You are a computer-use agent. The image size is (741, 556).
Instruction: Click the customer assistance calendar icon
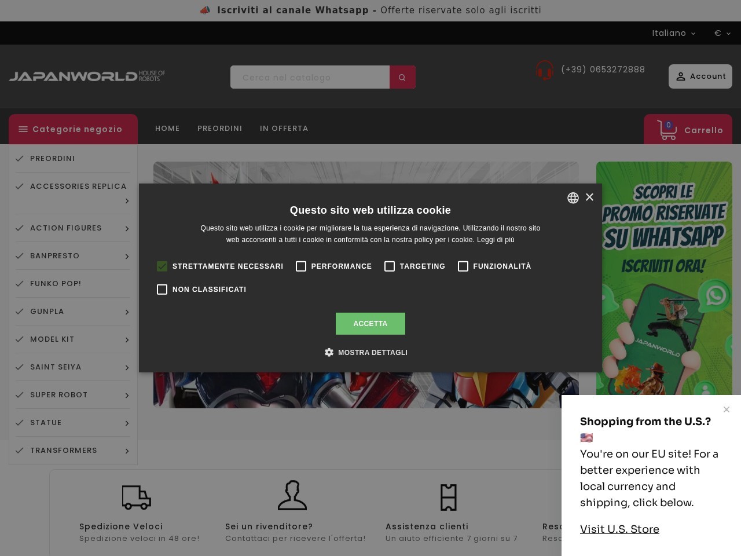(449, 497)
